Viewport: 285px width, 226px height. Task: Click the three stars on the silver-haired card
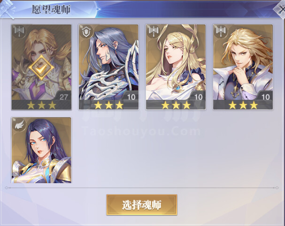tap(108, 105)
